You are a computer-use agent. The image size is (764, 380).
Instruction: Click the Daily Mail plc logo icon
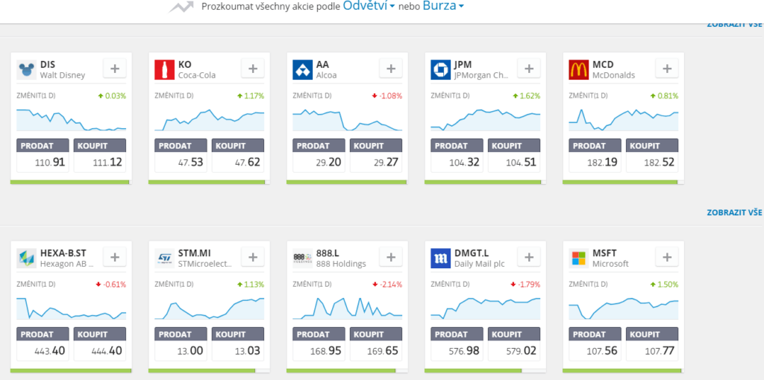441,259
